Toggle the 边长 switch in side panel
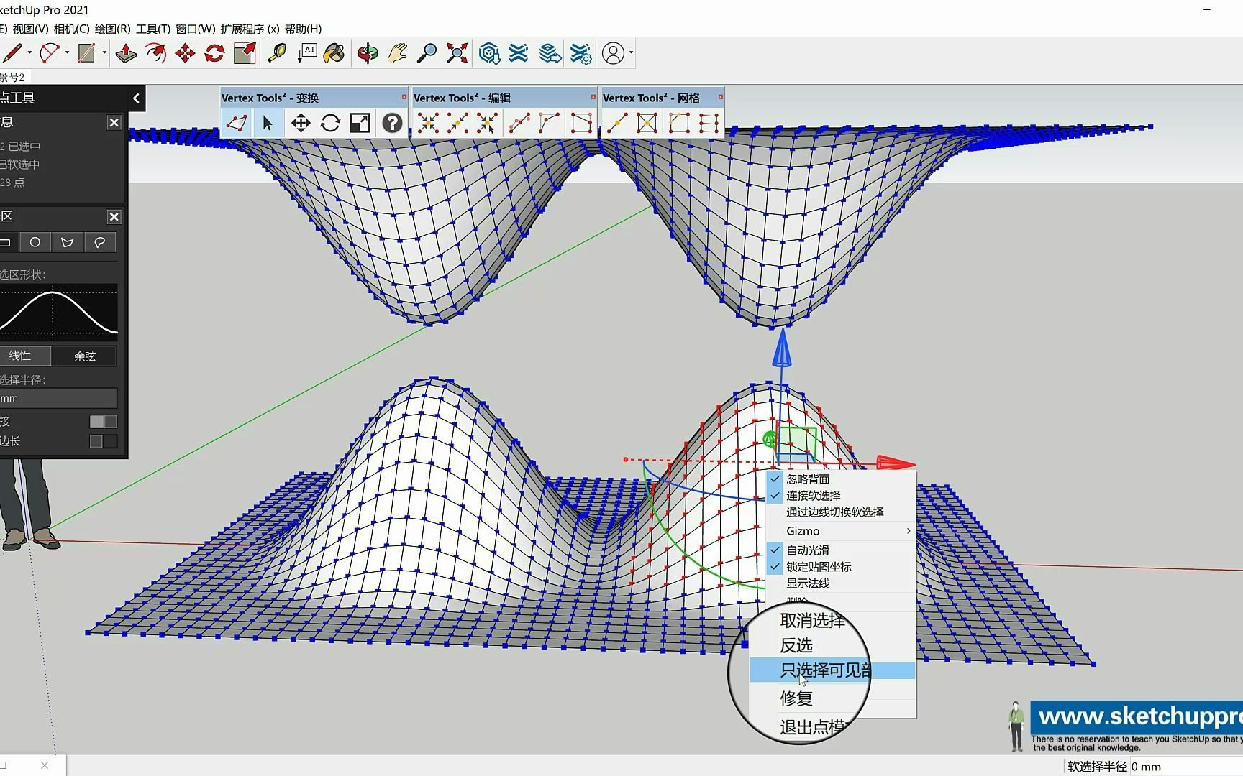Screen dimensions: 1243x776 pos(103,441)
